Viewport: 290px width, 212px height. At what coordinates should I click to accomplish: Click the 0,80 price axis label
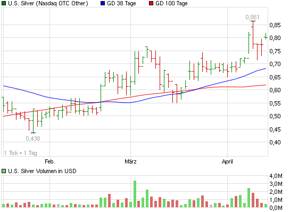tap(275, 38)
